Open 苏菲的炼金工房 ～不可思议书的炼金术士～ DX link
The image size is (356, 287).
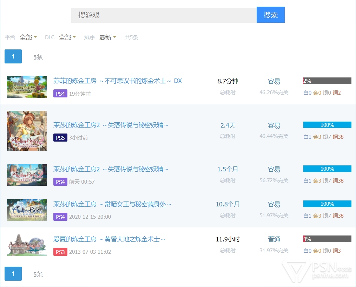click(118, 81)
